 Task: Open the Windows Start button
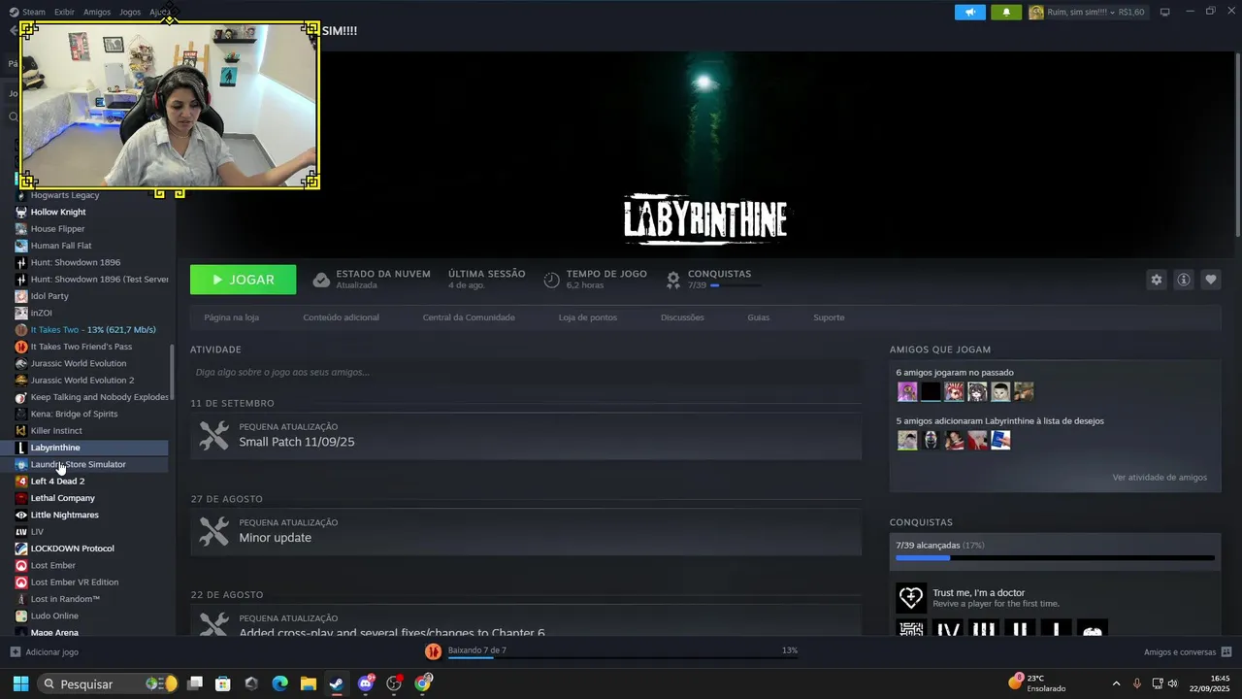click(x=20, y=683)
